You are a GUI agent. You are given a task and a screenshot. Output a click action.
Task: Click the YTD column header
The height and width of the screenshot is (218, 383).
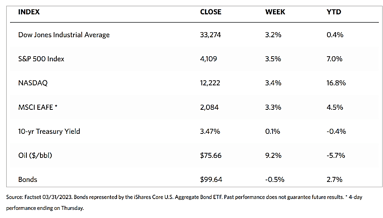tap(334, 12)
